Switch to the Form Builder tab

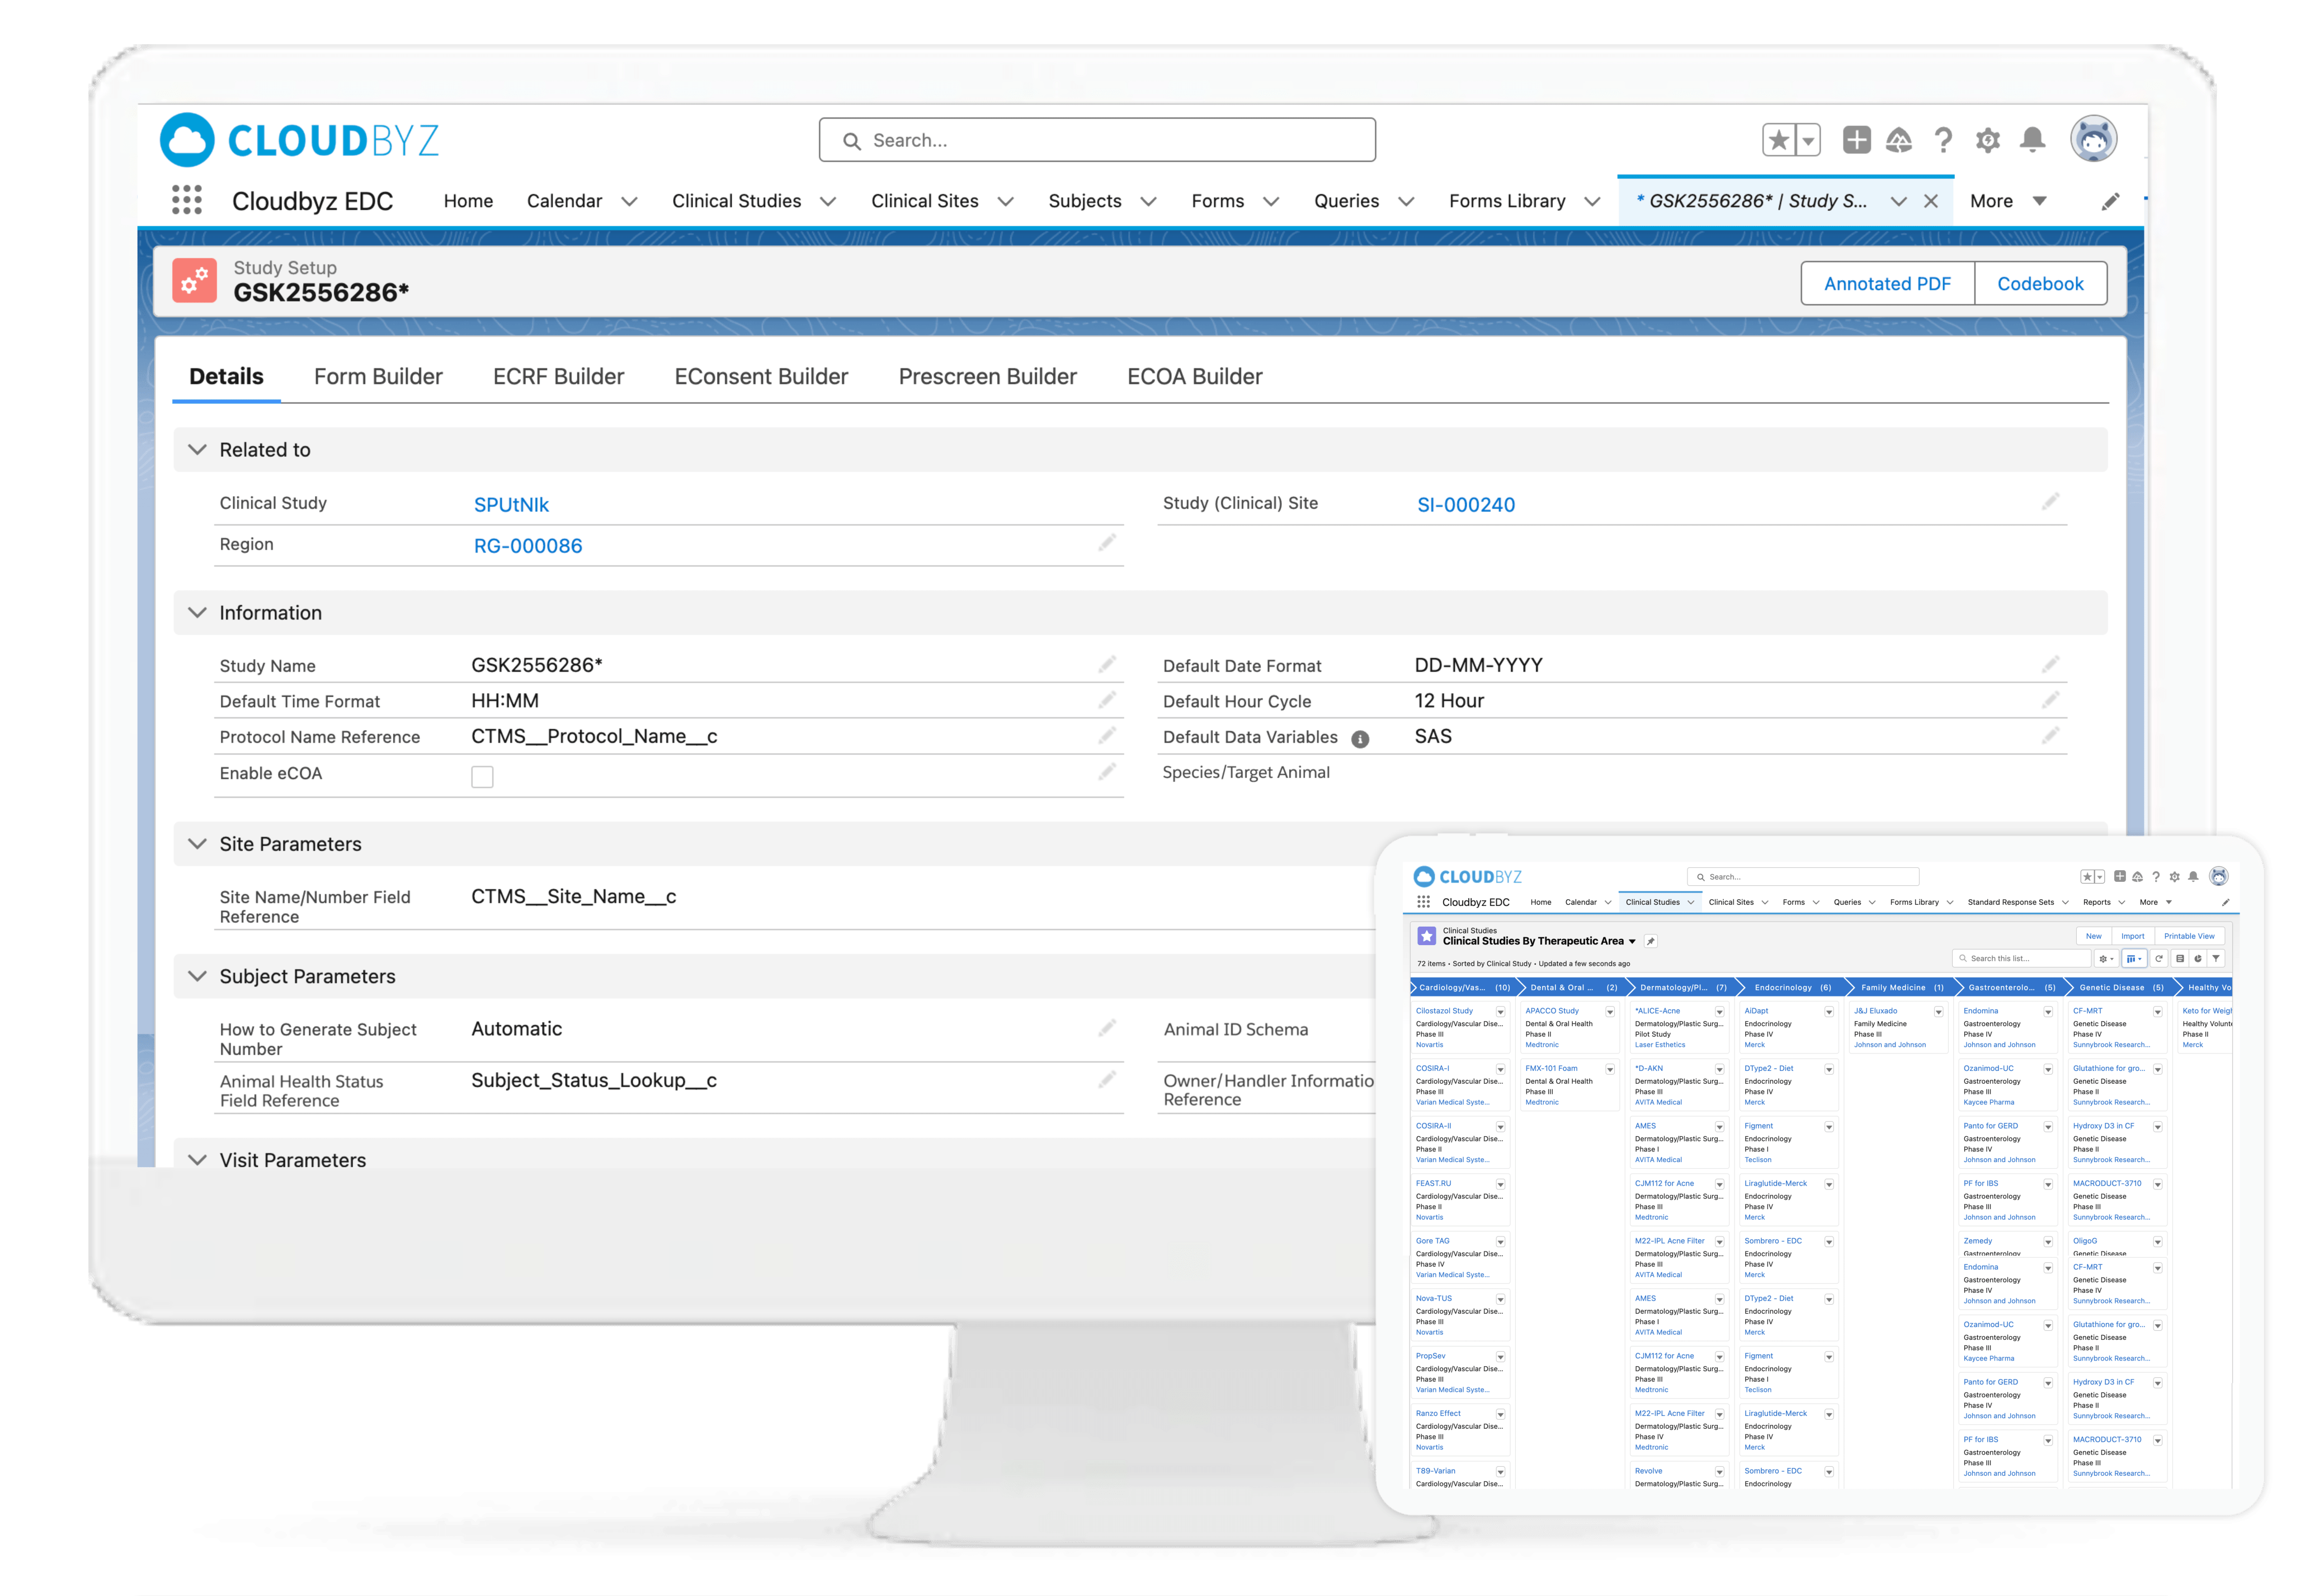(x=378, y=376)
